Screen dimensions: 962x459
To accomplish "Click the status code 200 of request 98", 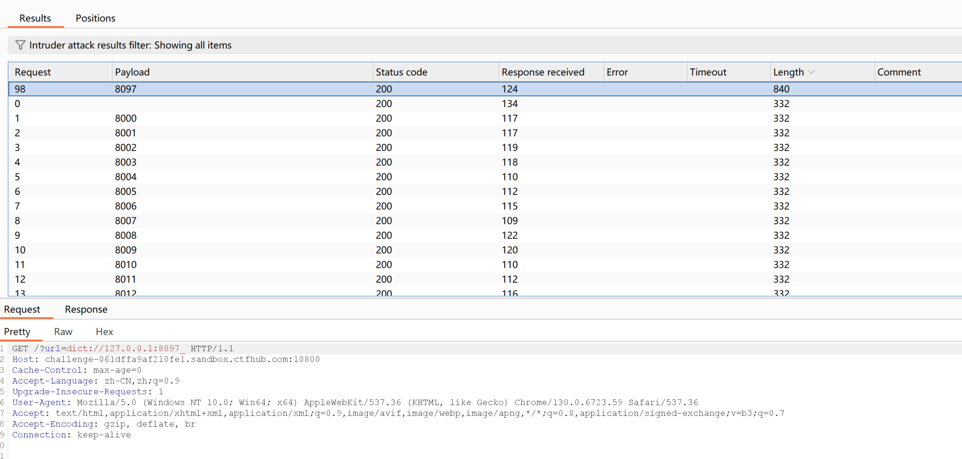I will 384,89.
